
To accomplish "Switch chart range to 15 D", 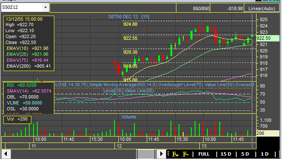I will click(x=226, y=154).
